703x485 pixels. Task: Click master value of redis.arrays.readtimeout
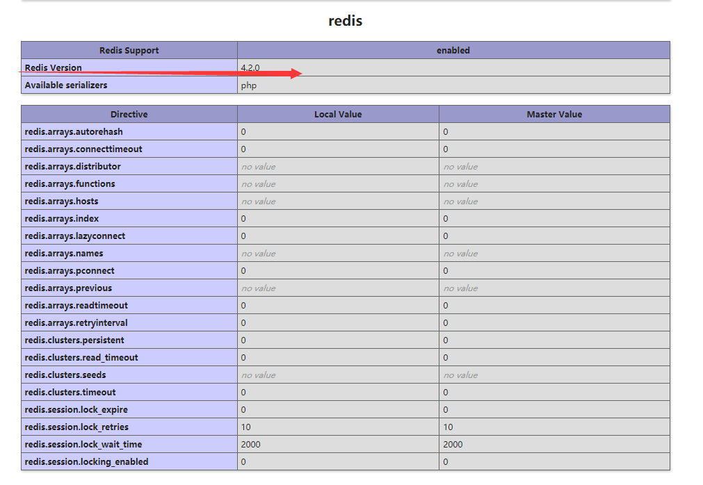pos(446,306)
